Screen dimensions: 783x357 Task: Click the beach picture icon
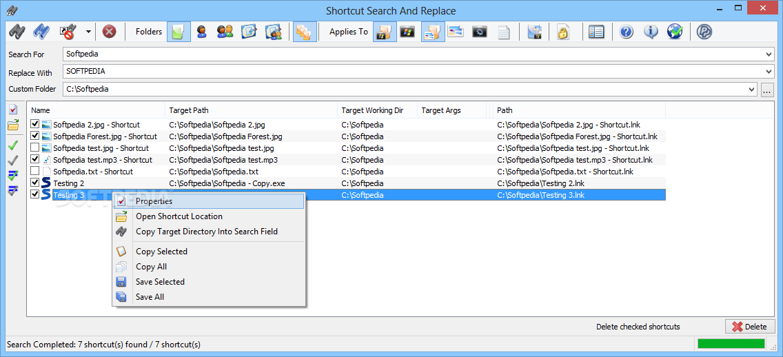coord(456,32)
